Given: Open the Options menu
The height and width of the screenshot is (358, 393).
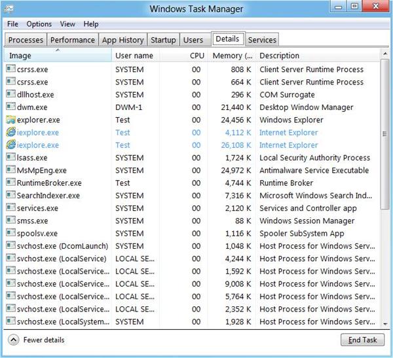Looking at the screenshot, I should click(39, 24).
